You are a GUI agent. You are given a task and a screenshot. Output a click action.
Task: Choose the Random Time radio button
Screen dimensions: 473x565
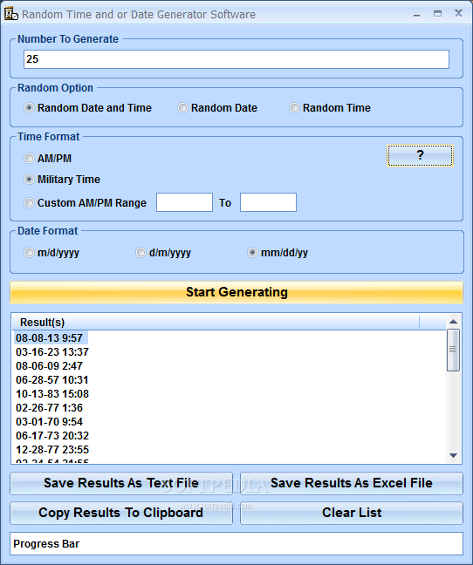click(330, 108)
